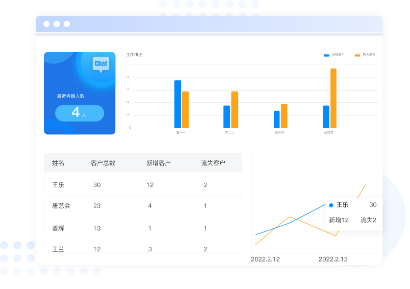The image size is (410, 289).
Task: Sort by 姓名 column header
Action: (x=58, y=163)
